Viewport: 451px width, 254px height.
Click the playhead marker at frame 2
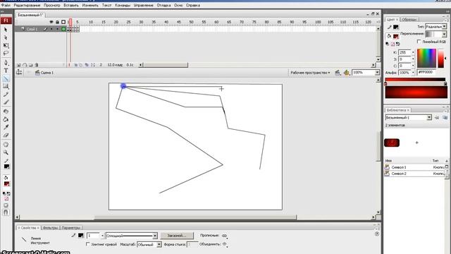click(x=70, y=22)
